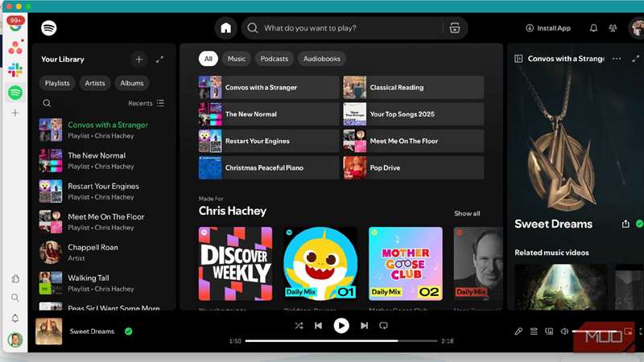Click the Sweet Dreams album art in player bar
This screenshot has height=362, width=644.
coord(49,331)
